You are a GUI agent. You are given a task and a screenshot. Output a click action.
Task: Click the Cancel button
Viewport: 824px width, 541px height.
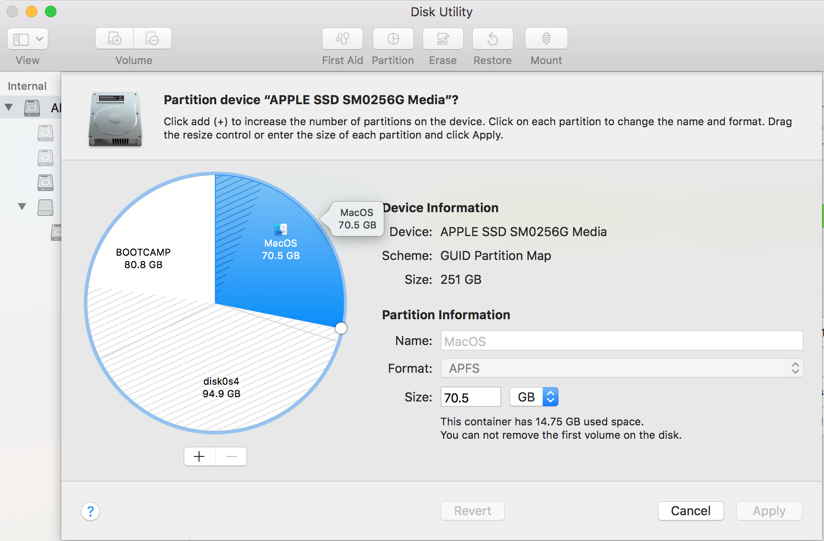click(690, 511)
